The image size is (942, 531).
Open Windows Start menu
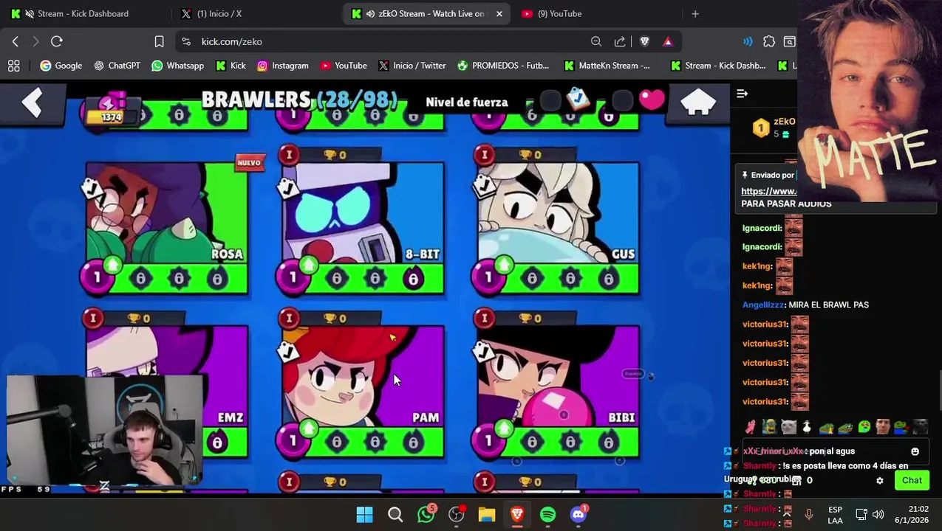(364, 514)
